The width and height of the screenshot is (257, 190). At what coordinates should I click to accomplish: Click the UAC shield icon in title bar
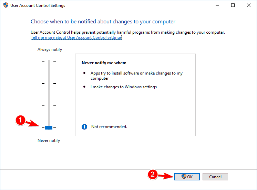6,5
